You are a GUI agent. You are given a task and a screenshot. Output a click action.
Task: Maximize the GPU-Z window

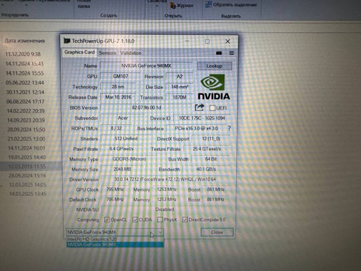click(x=207, y=41)
